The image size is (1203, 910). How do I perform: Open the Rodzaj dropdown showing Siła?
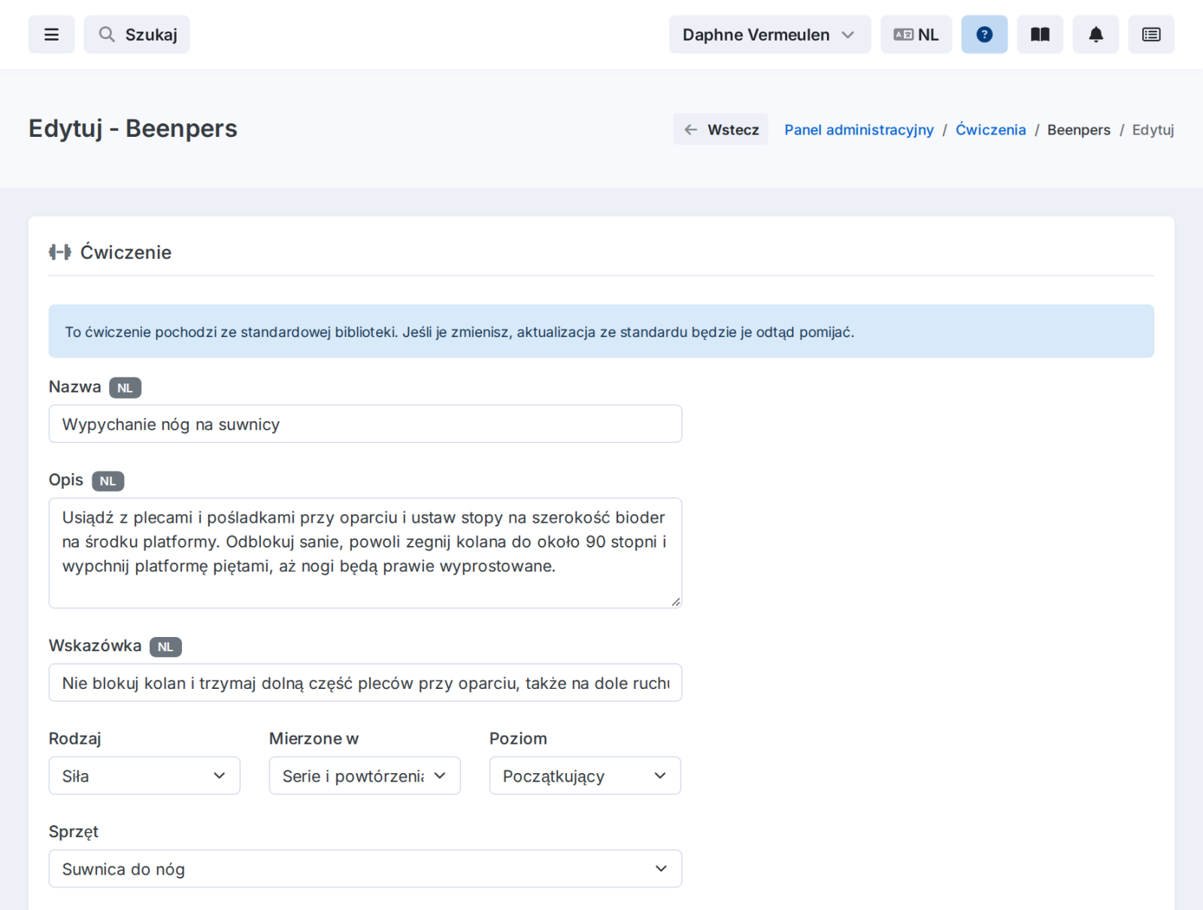coord(144,775)
